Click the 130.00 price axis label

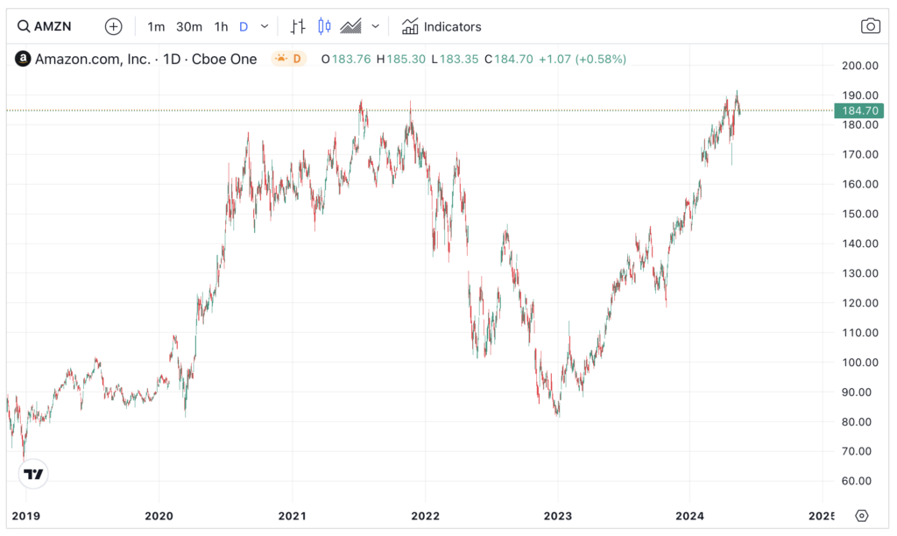pyautogui.click(x=860, y=273)
